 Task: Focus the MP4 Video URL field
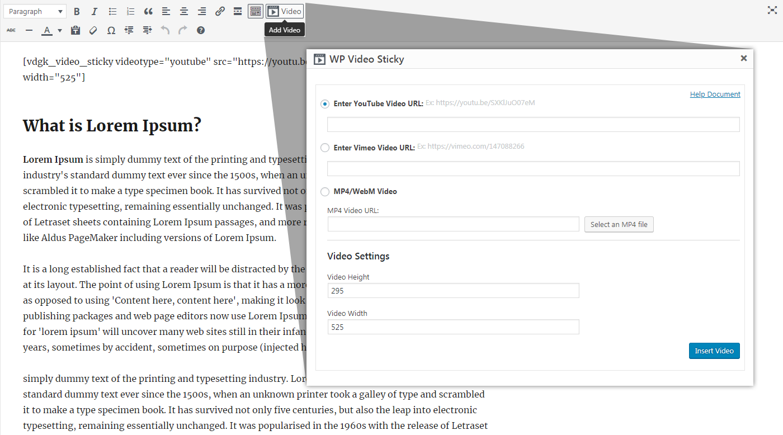coord(454,224)
